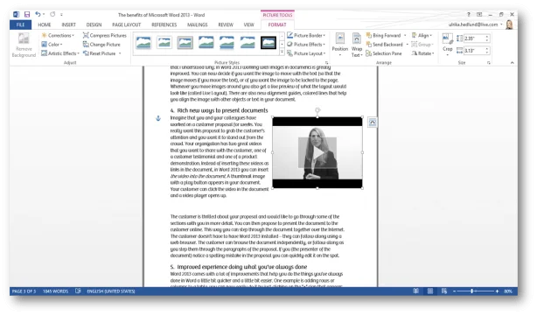Image resolution: width=537 pixels, height=316 pixels.
Task: Open the Position menu
Action: (339, 45)
